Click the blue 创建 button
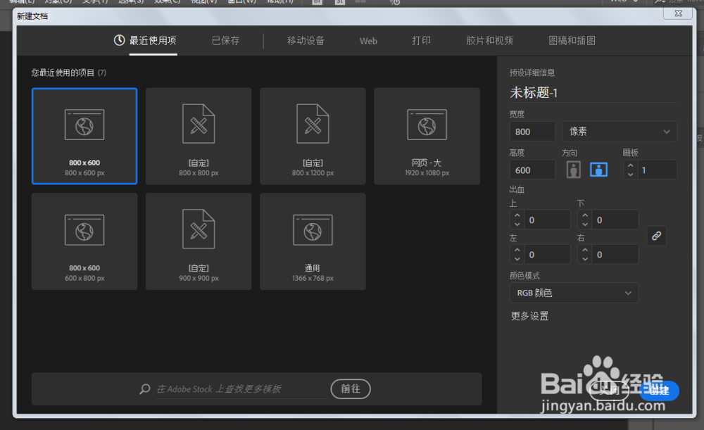The width and height of the screenshot is (704, 430). coord(659,391)
